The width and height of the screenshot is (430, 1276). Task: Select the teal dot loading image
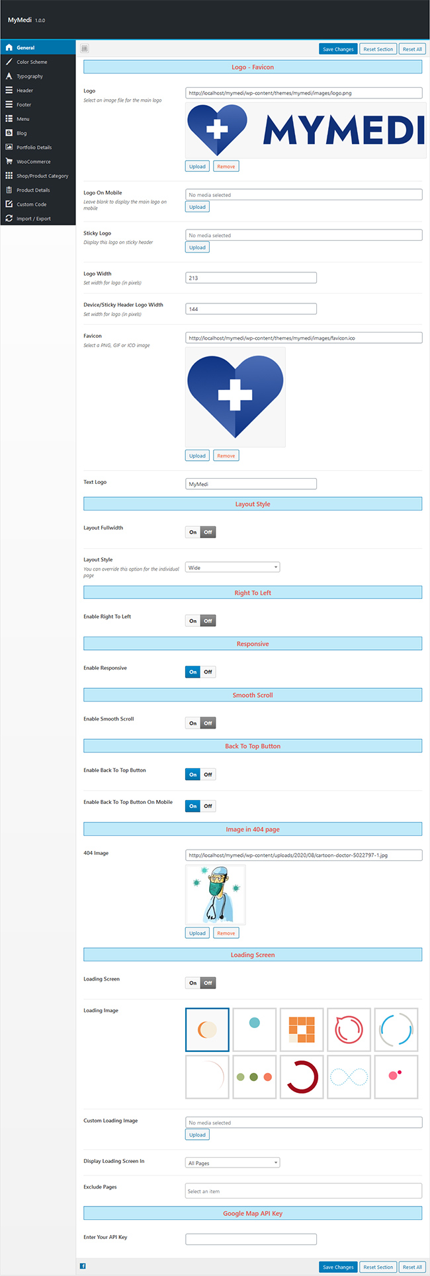pos(254,1029)
